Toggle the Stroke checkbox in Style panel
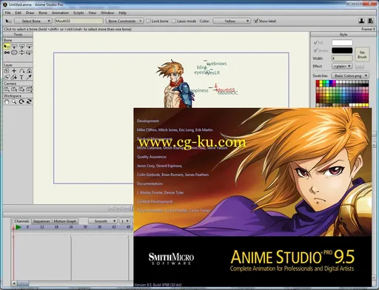Image resolution: width=379 pixels, height=290 pixels. (315, 50)
